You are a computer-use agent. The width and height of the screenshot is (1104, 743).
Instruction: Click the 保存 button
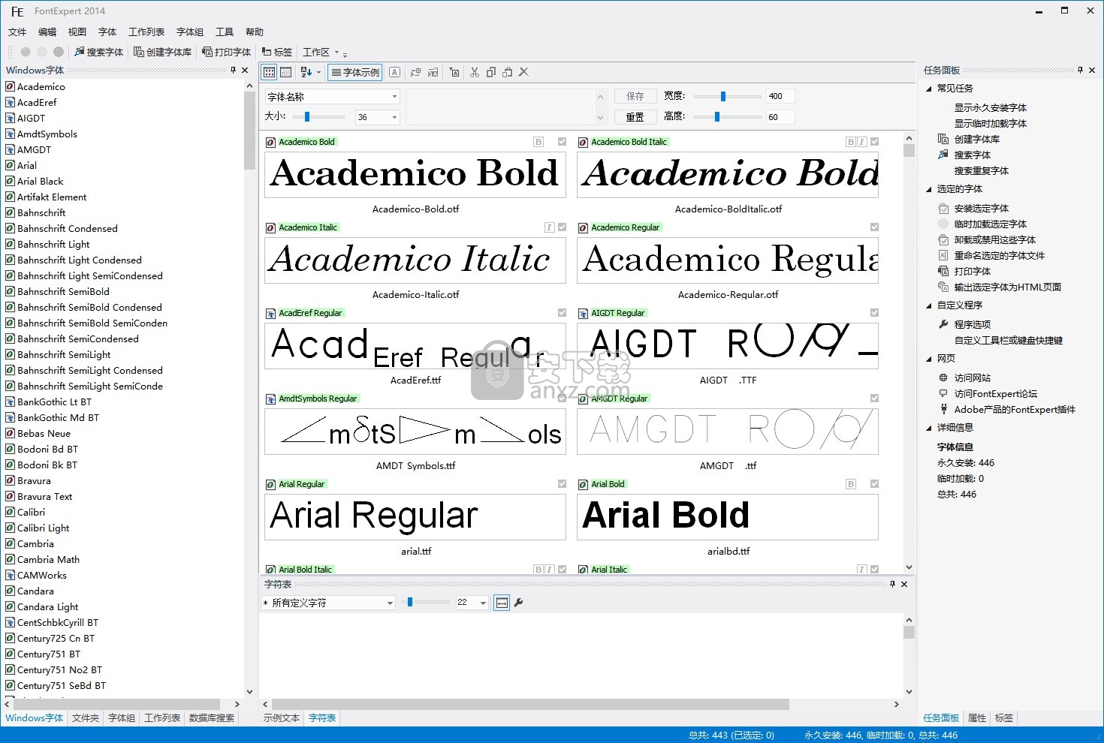(x=635, y=96)
